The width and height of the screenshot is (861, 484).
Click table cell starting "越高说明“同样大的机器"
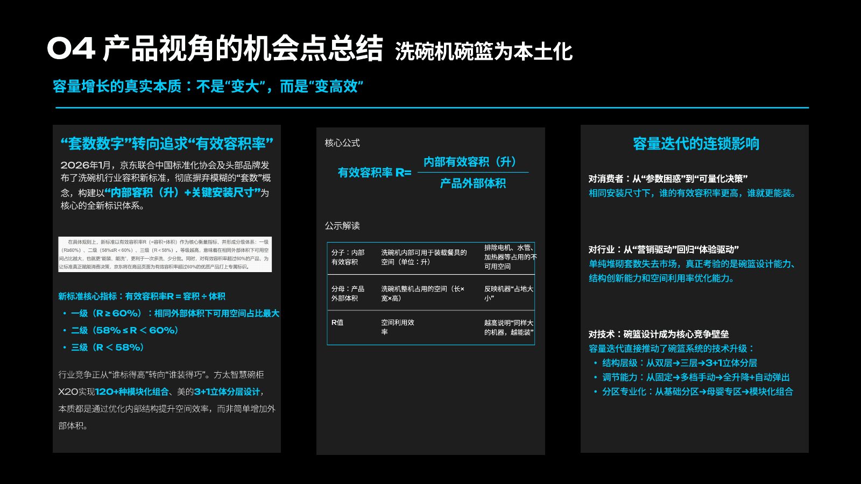point(509,328)
